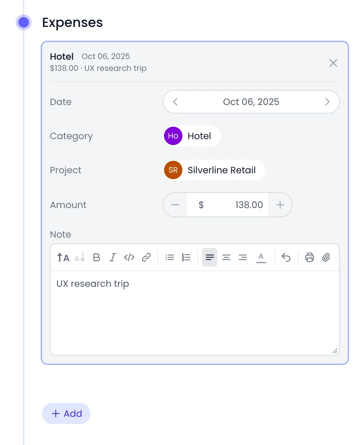Screen dimensions: 353x445
Task: Increase the amount with plus button
Action: (280, 205)
